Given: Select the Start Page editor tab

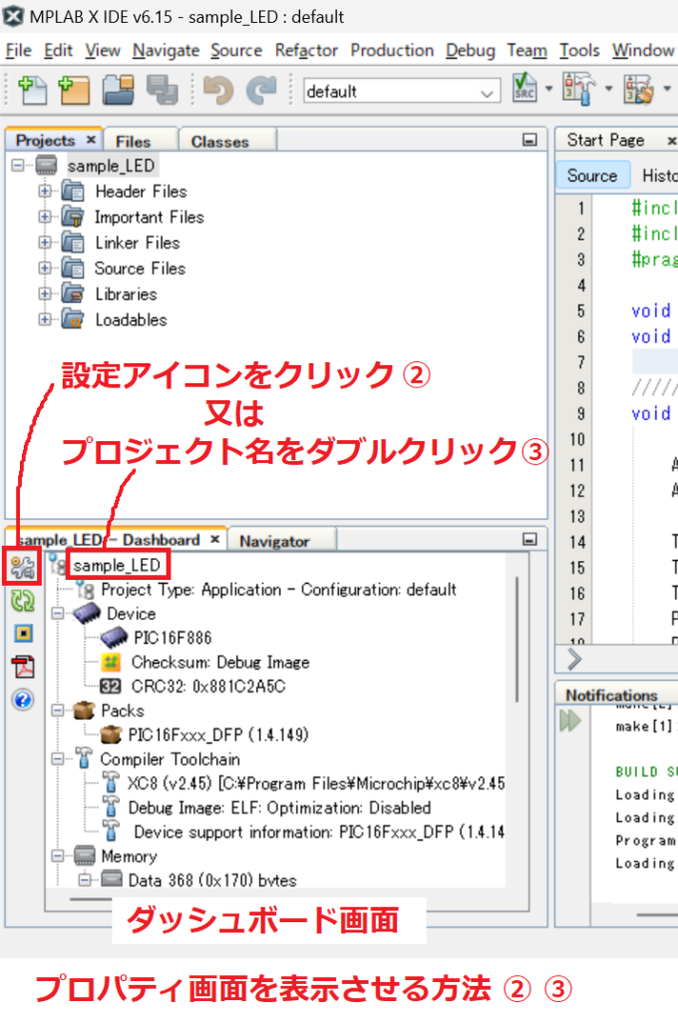Looking at the screenshot, I should point(605,140).
